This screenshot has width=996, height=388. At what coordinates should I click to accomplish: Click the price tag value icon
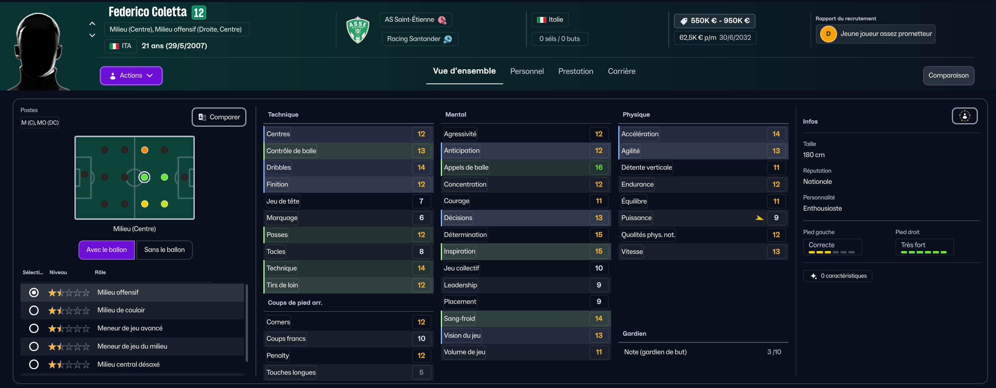[684, 21]
